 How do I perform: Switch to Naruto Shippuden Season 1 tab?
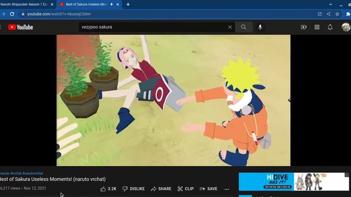[24, 4]
